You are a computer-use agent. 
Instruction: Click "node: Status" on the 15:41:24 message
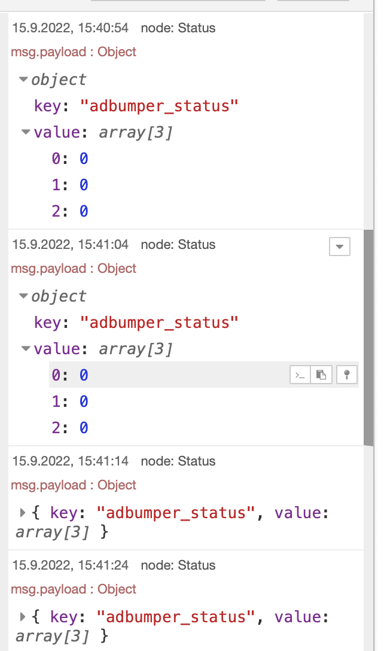[x=178, y=565]
